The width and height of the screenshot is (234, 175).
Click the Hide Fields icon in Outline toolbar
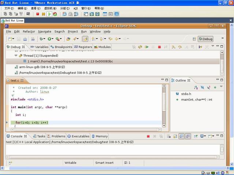point(202,87)
